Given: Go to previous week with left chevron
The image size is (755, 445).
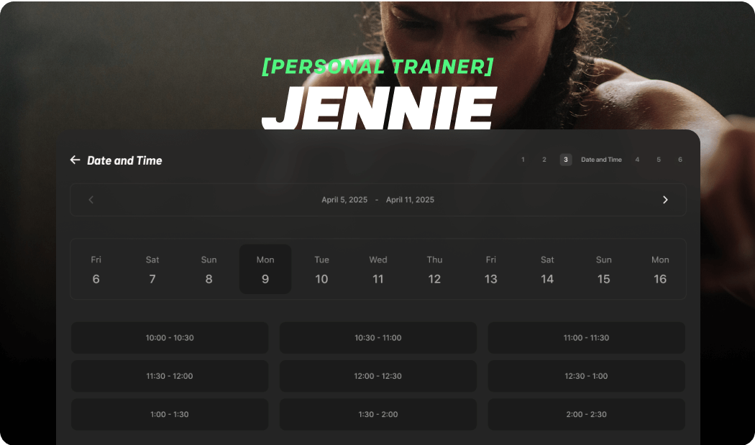Looking at the screenshot, I should (x=91, y=200).
